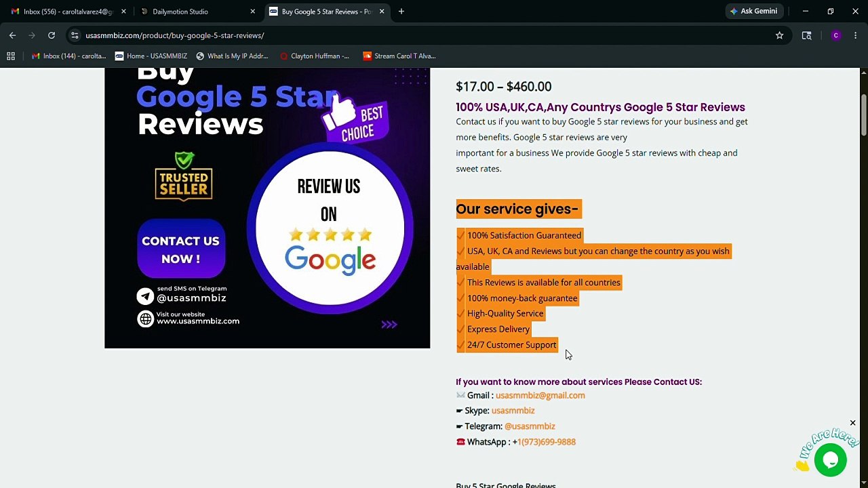Select the Buy Google 5 Star Reviews tab
The height and width of the screenshot is (488, 868).
coord(326,12)
